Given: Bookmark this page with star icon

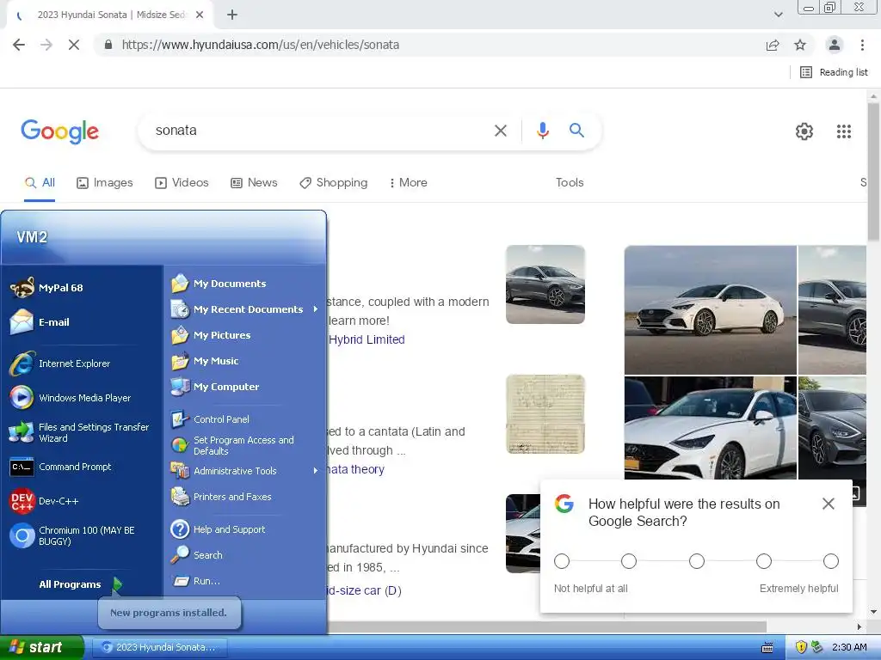Looking at the screenshot, I should [x=800, y=45].
